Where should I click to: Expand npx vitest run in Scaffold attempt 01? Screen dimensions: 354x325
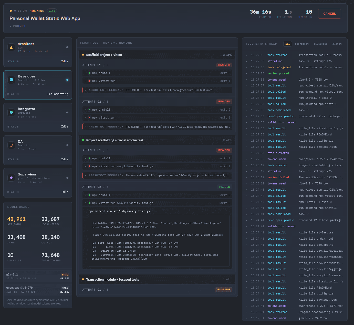157,81
